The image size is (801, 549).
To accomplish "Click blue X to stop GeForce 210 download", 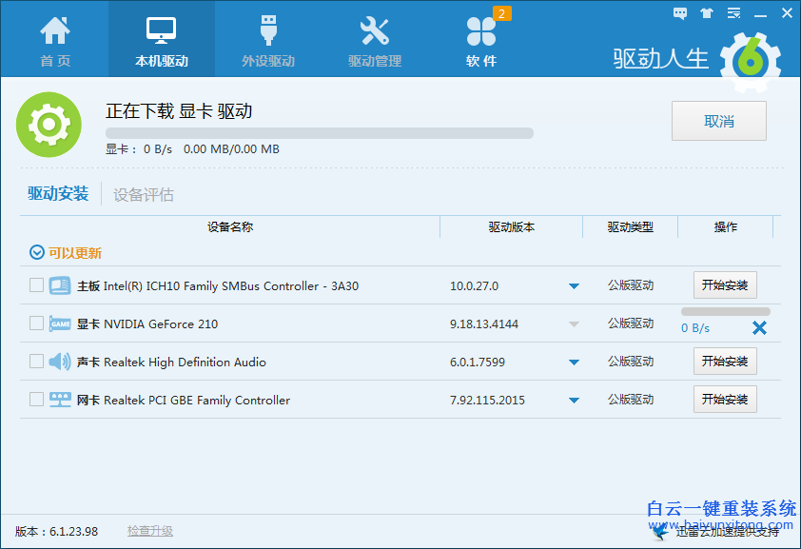I will (x=760, y=328).
